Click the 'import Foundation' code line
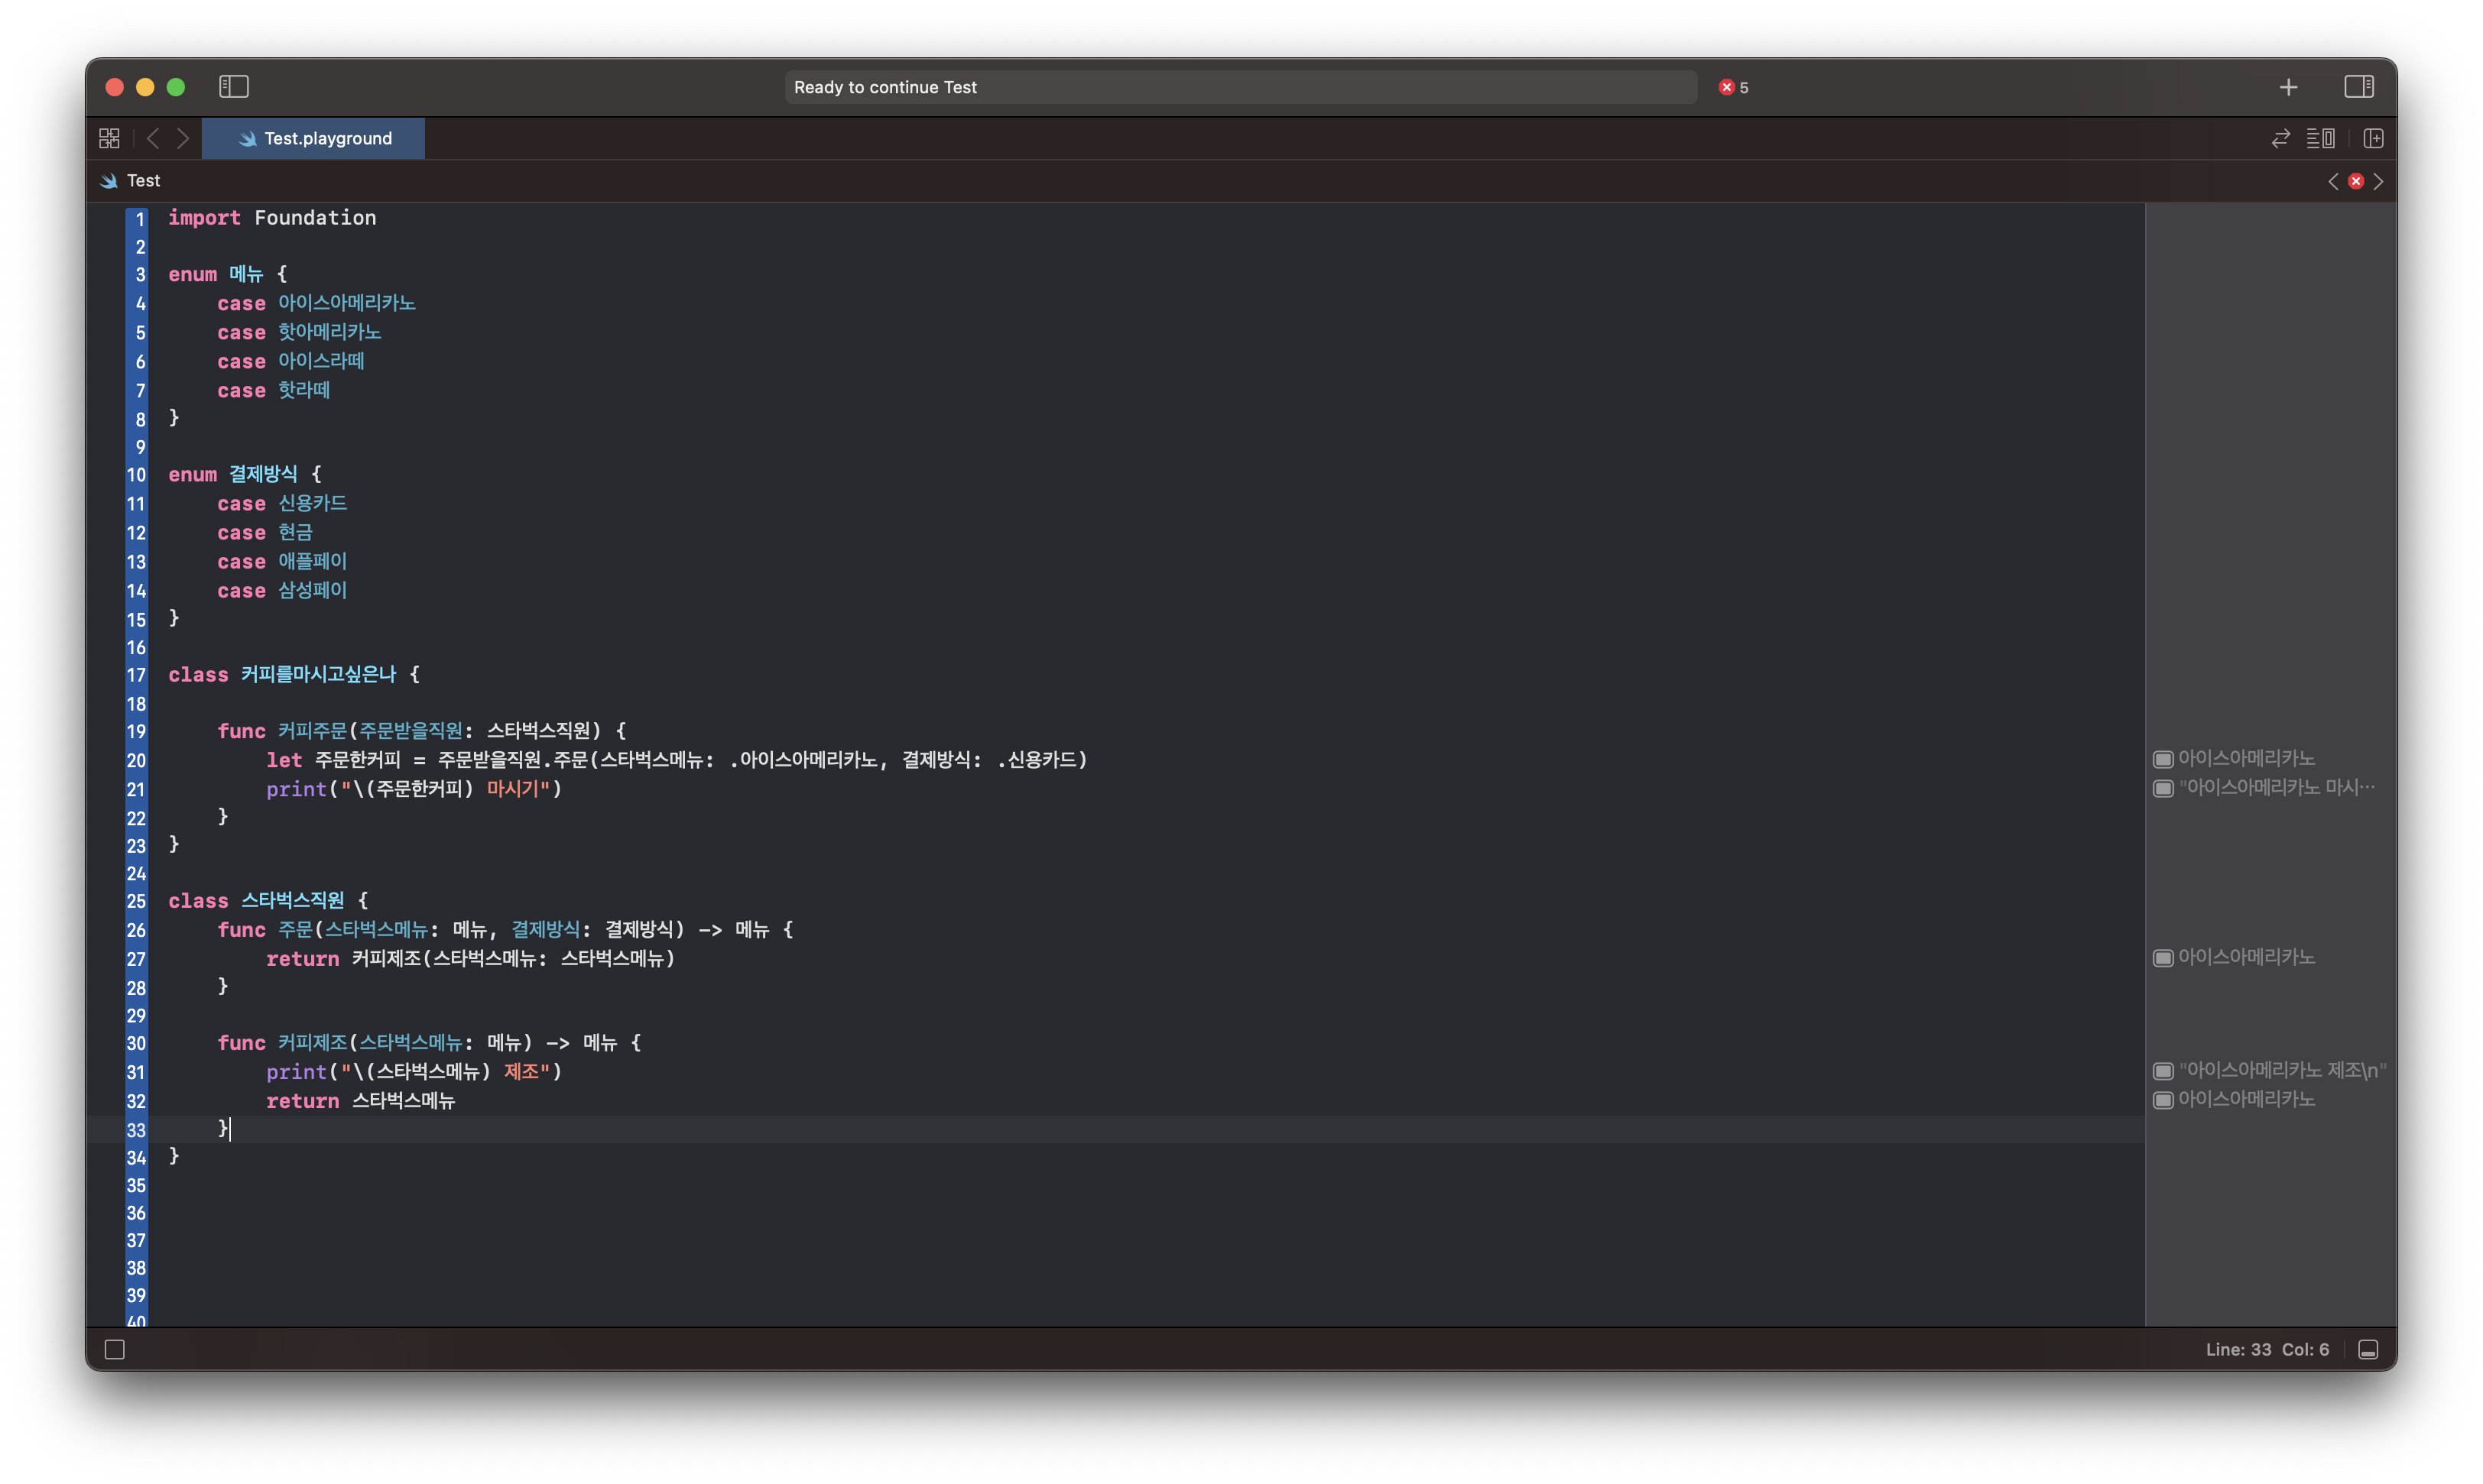Image resolution: width=2483 pixels, height=1484 pixels. click(272, 218)
